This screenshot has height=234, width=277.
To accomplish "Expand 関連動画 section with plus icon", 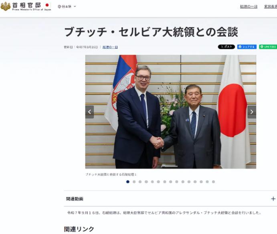I will (273, 199).
